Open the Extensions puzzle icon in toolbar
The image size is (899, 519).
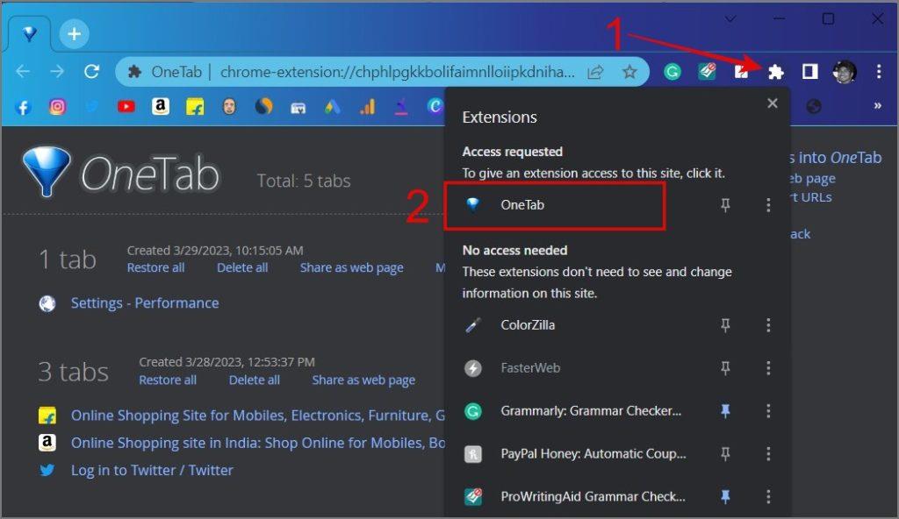coord(775,72)
